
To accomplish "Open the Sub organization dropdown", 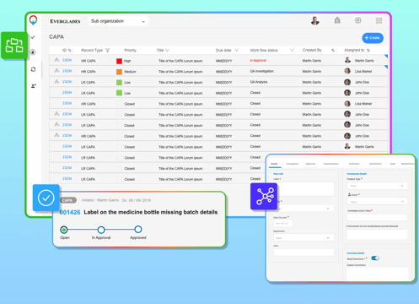I will (x=118, y=21).
